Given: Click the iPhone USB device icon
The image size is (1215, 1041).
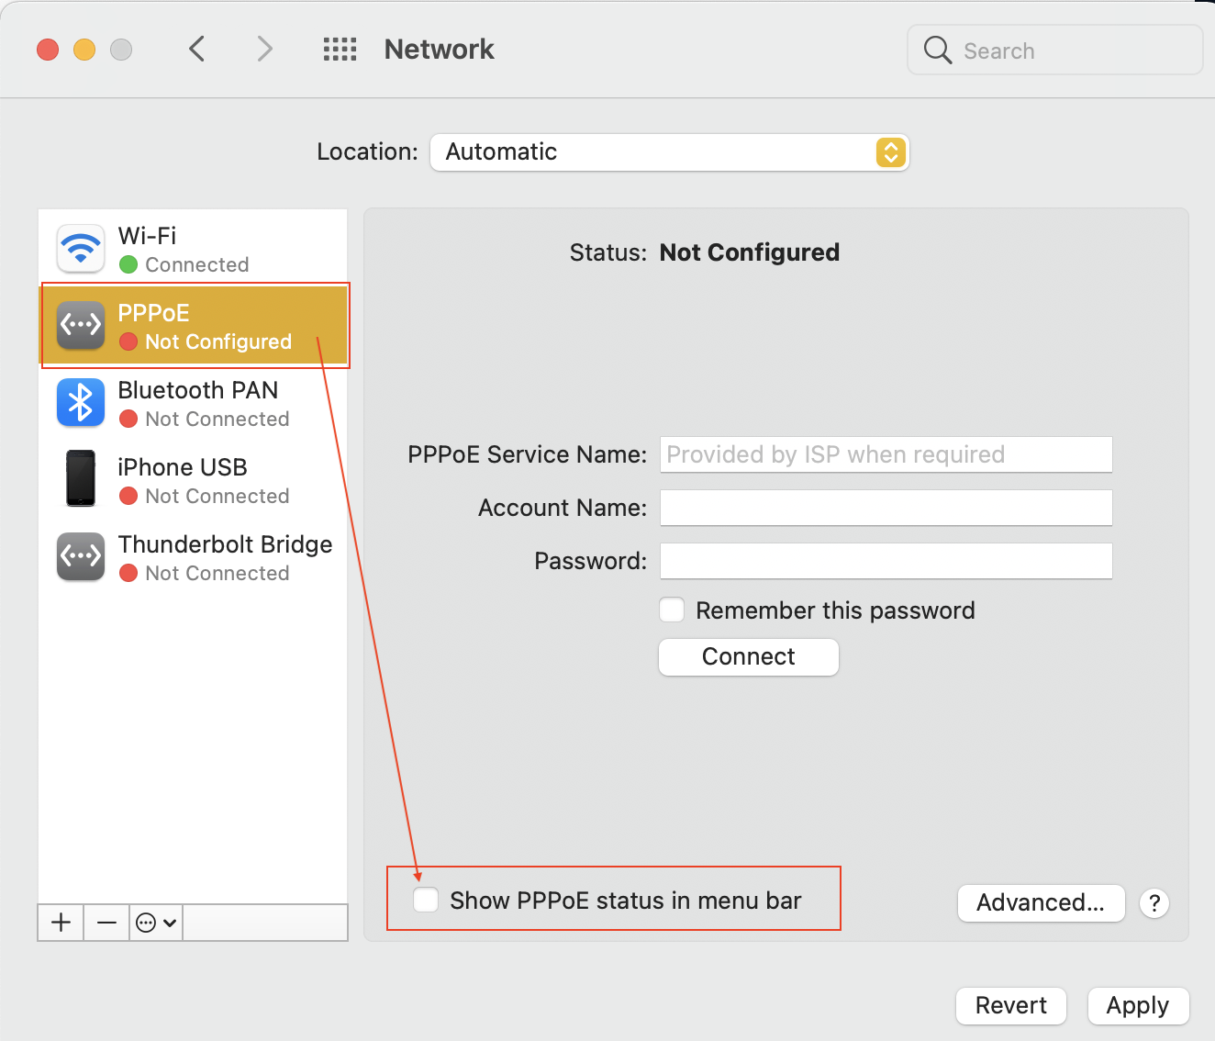Looking at the screenshot, I should pyautogui.click(x=81, y=478).
